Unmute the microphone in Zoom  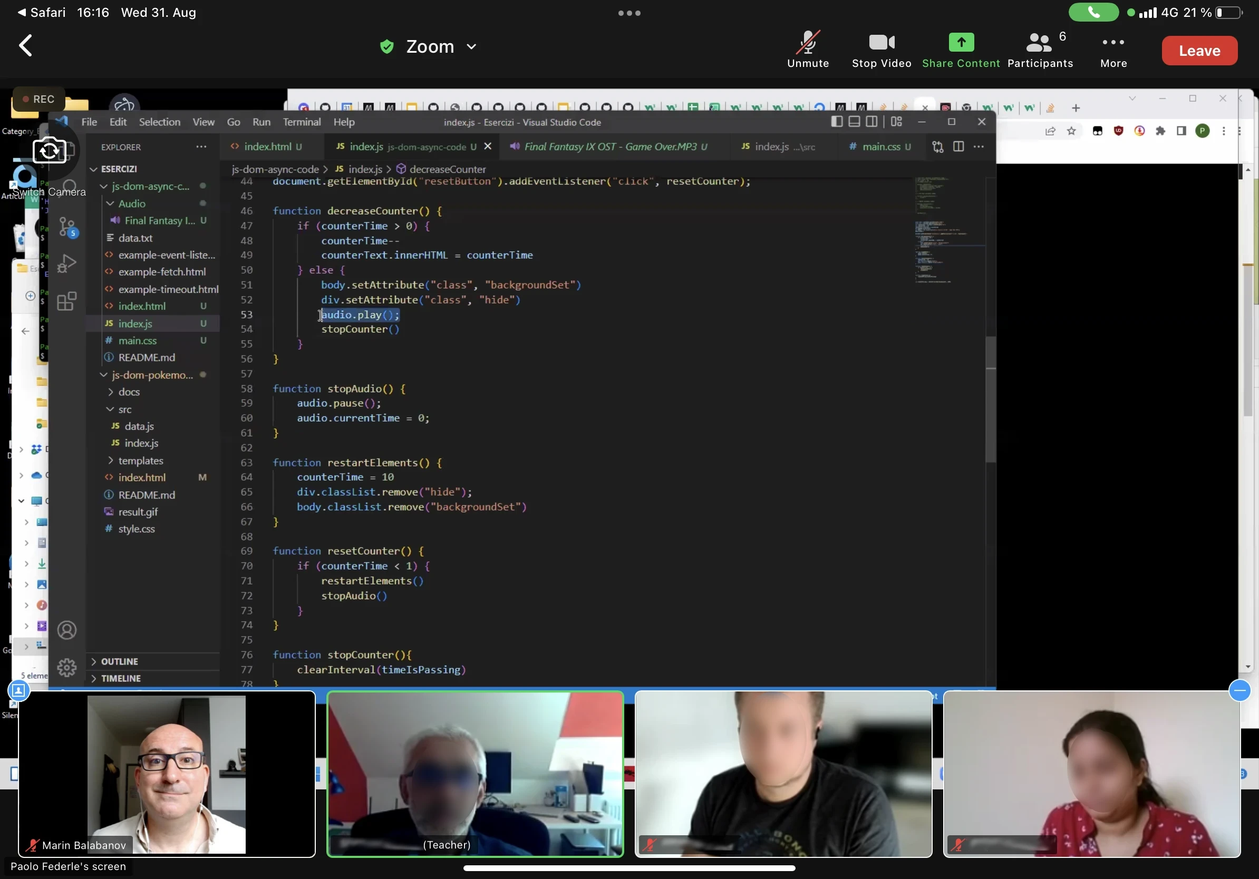tap(808, 50)
